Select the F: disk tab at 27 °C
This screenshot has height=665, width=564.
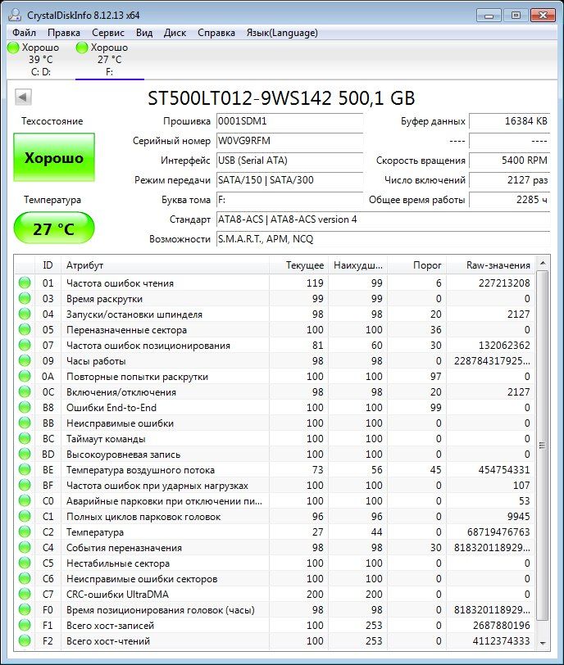click(110, 59)
